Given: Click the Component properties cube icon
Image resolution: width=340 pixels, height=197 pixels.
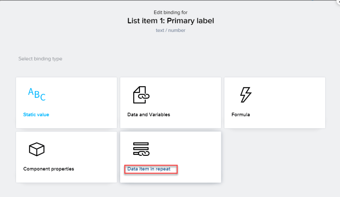Looking at the screenshot, I should [37, 149].
